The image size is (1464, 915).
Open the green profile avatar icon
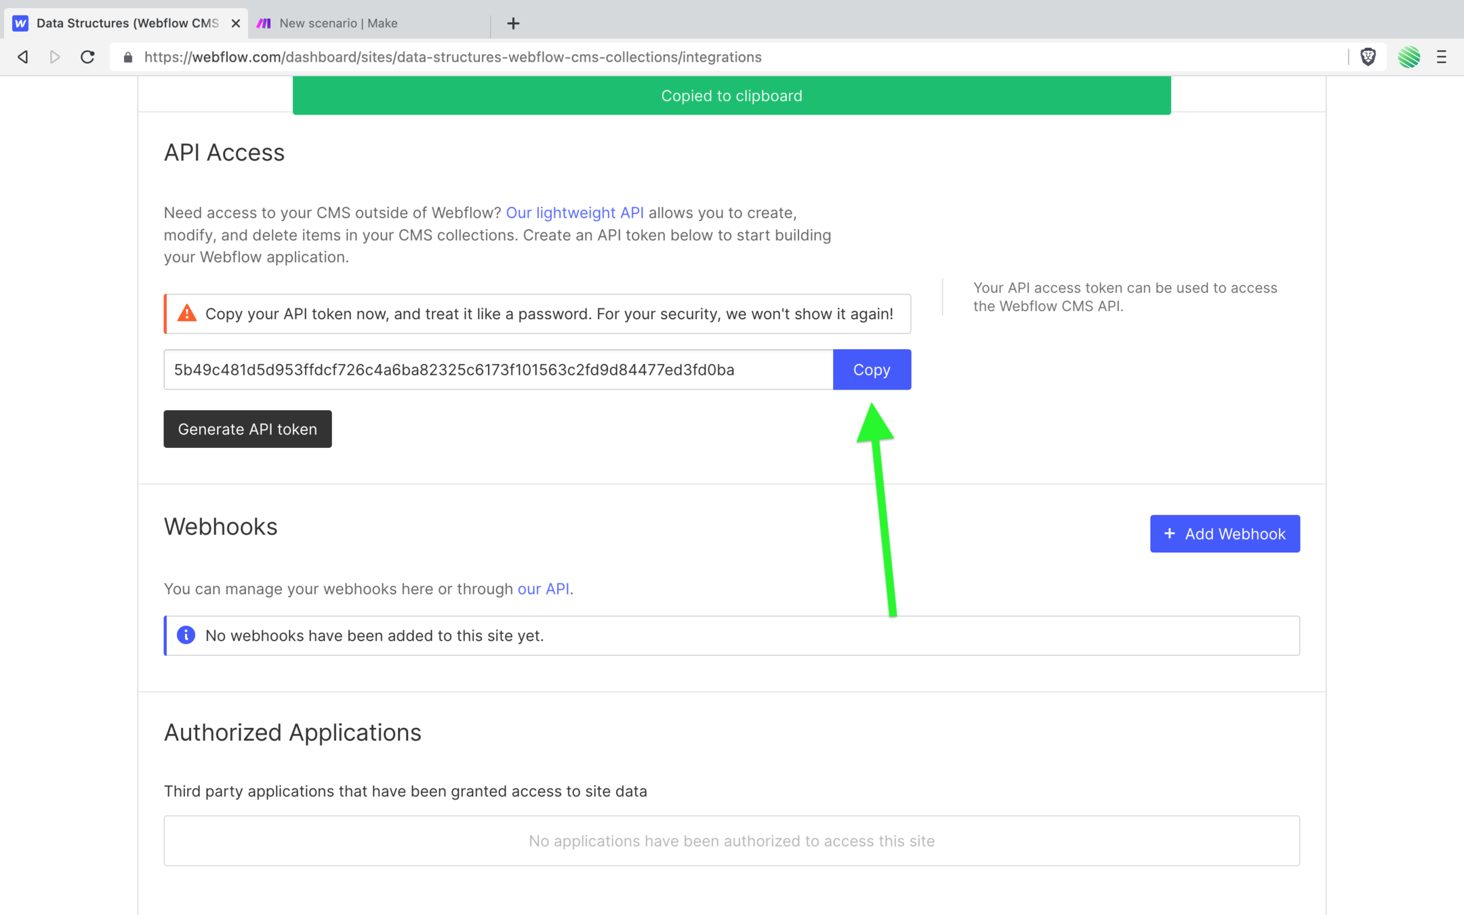pyautogui.click(x=1408, y=57)
